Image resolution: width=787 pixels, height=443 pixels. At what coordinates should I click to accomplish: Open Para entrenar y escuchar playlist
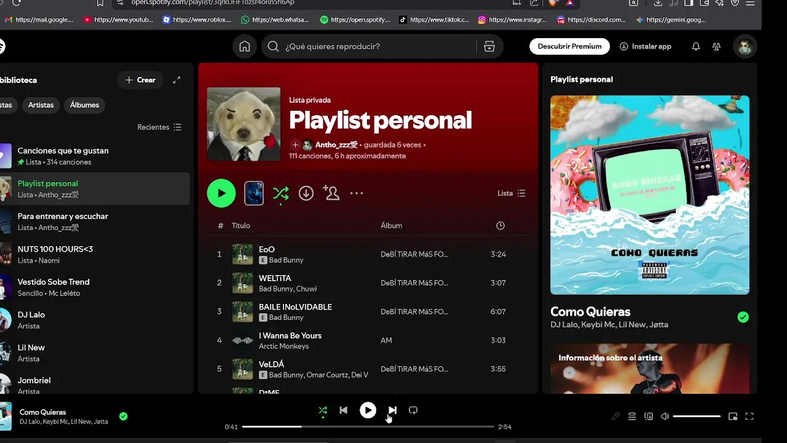click(x=95, y=222)
